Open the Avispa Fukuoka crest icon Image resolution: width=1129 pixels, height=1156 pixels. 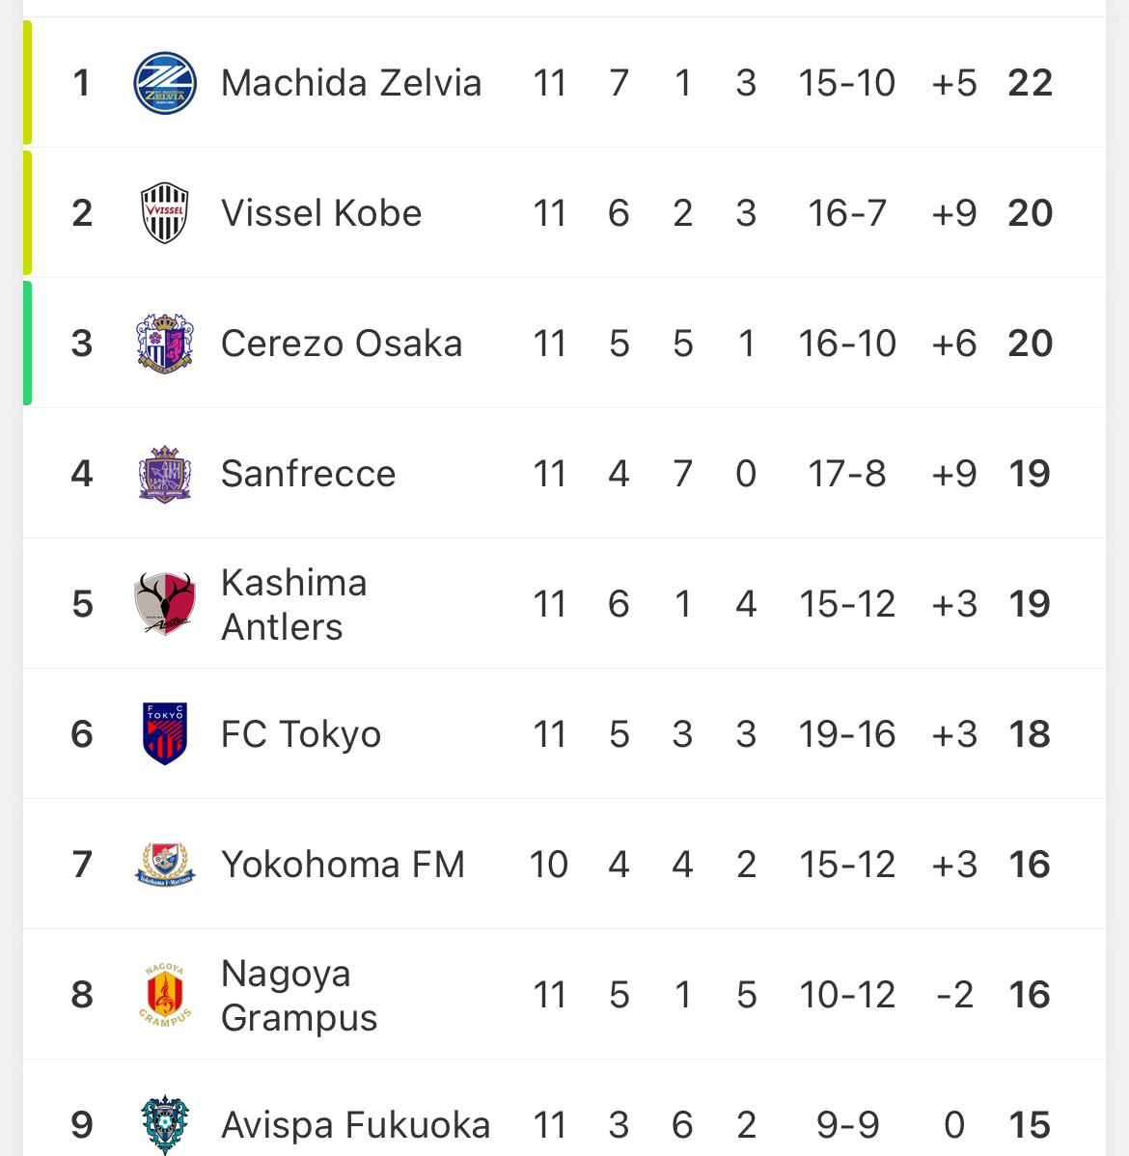click(164, 1124)
